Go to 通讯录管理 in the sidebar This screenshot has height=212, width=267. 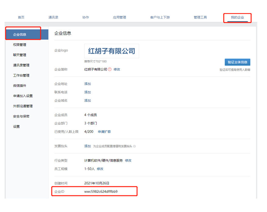click(21, 65)
